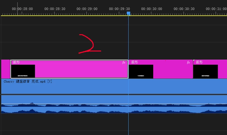Click the 00:00:28:30 timecode on ruler
This screenshot has width=227, height=135.
coord(55,9)
